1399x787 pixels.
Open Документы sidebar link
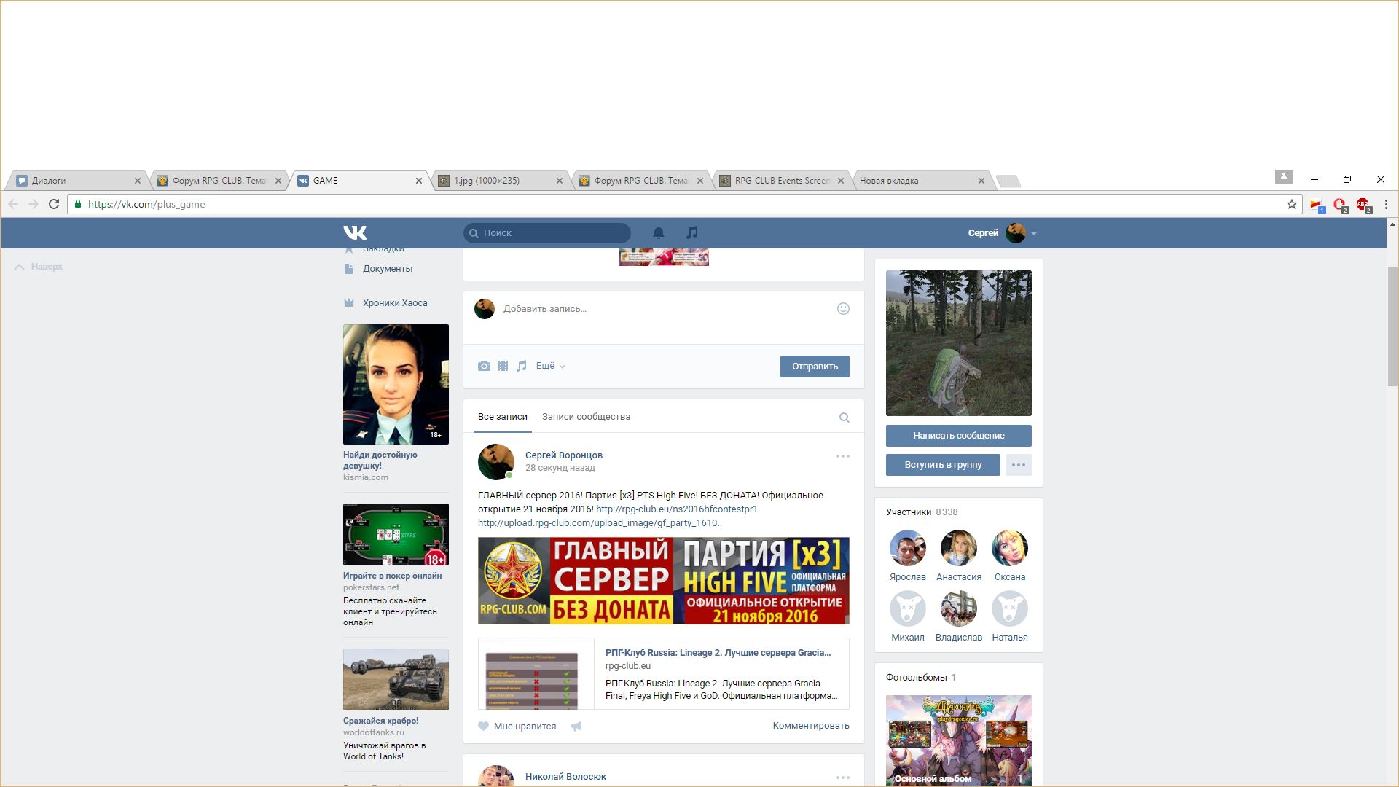[x=388, y=269]
